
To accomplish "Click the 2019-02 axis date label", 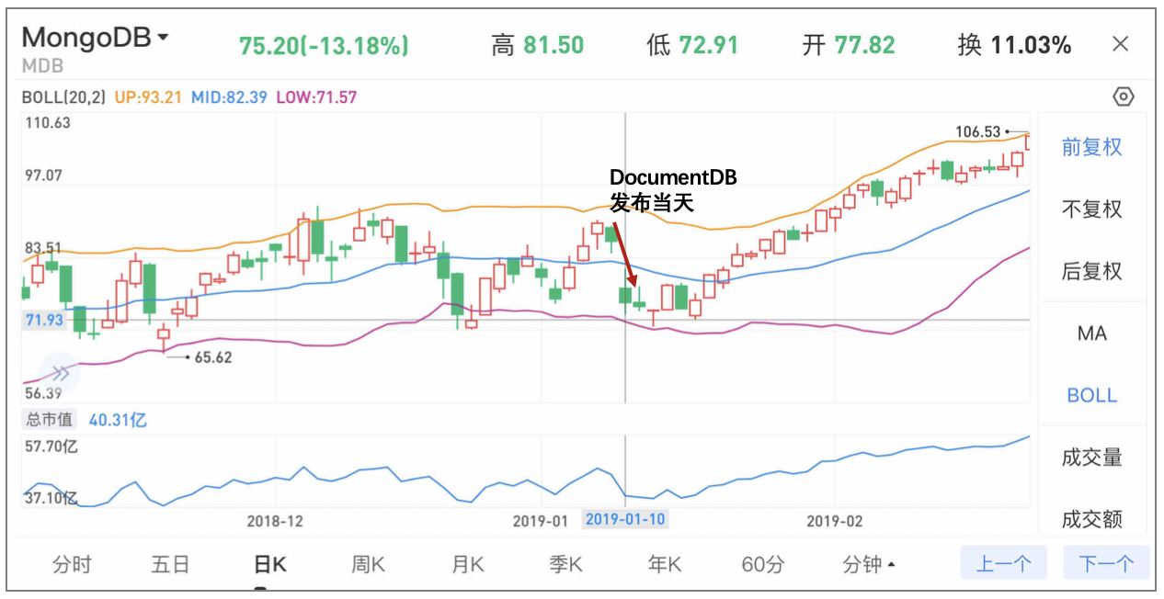I will point(835,521).
